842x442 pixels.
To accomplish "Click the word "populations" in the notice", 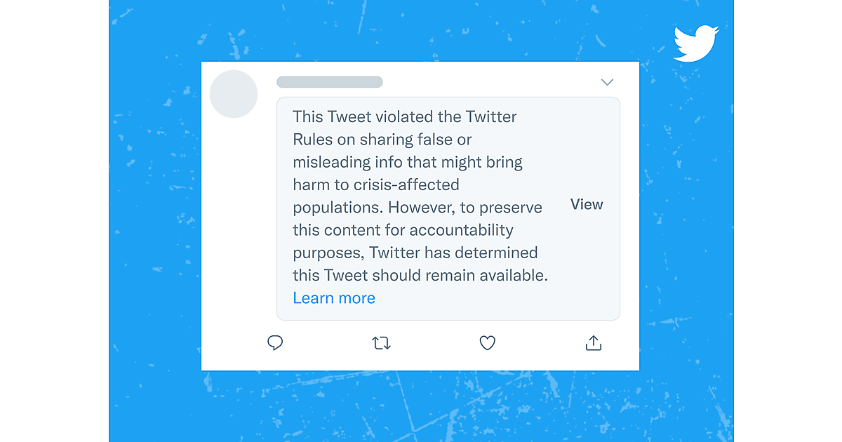I will point(338,208).
